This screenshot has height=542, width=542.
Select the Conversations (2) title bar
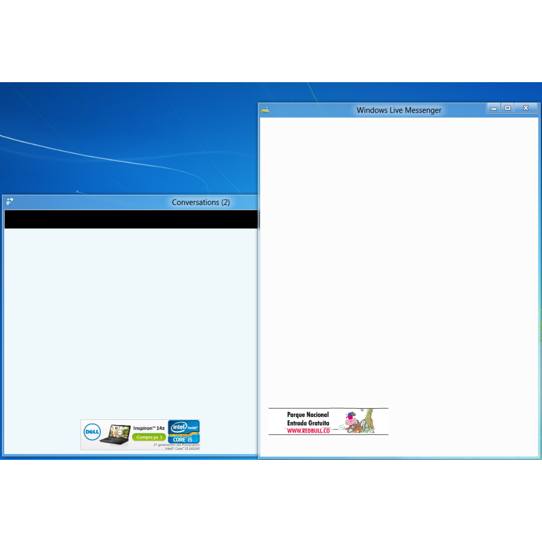pyautogui.click(x=201, y=202)
